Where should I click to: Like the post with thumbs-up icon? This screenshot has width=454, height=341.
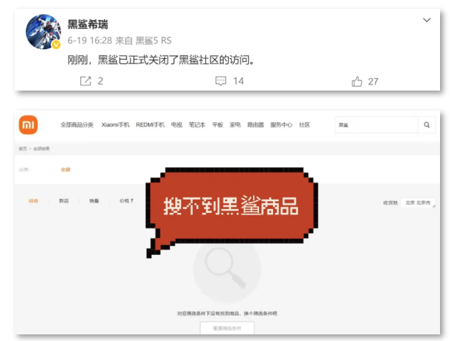point(357,82)
